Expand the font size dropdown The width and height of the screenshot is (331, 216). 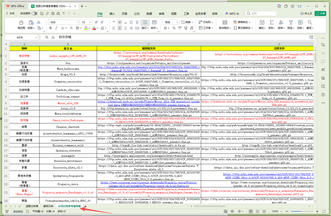coord(90,22)
